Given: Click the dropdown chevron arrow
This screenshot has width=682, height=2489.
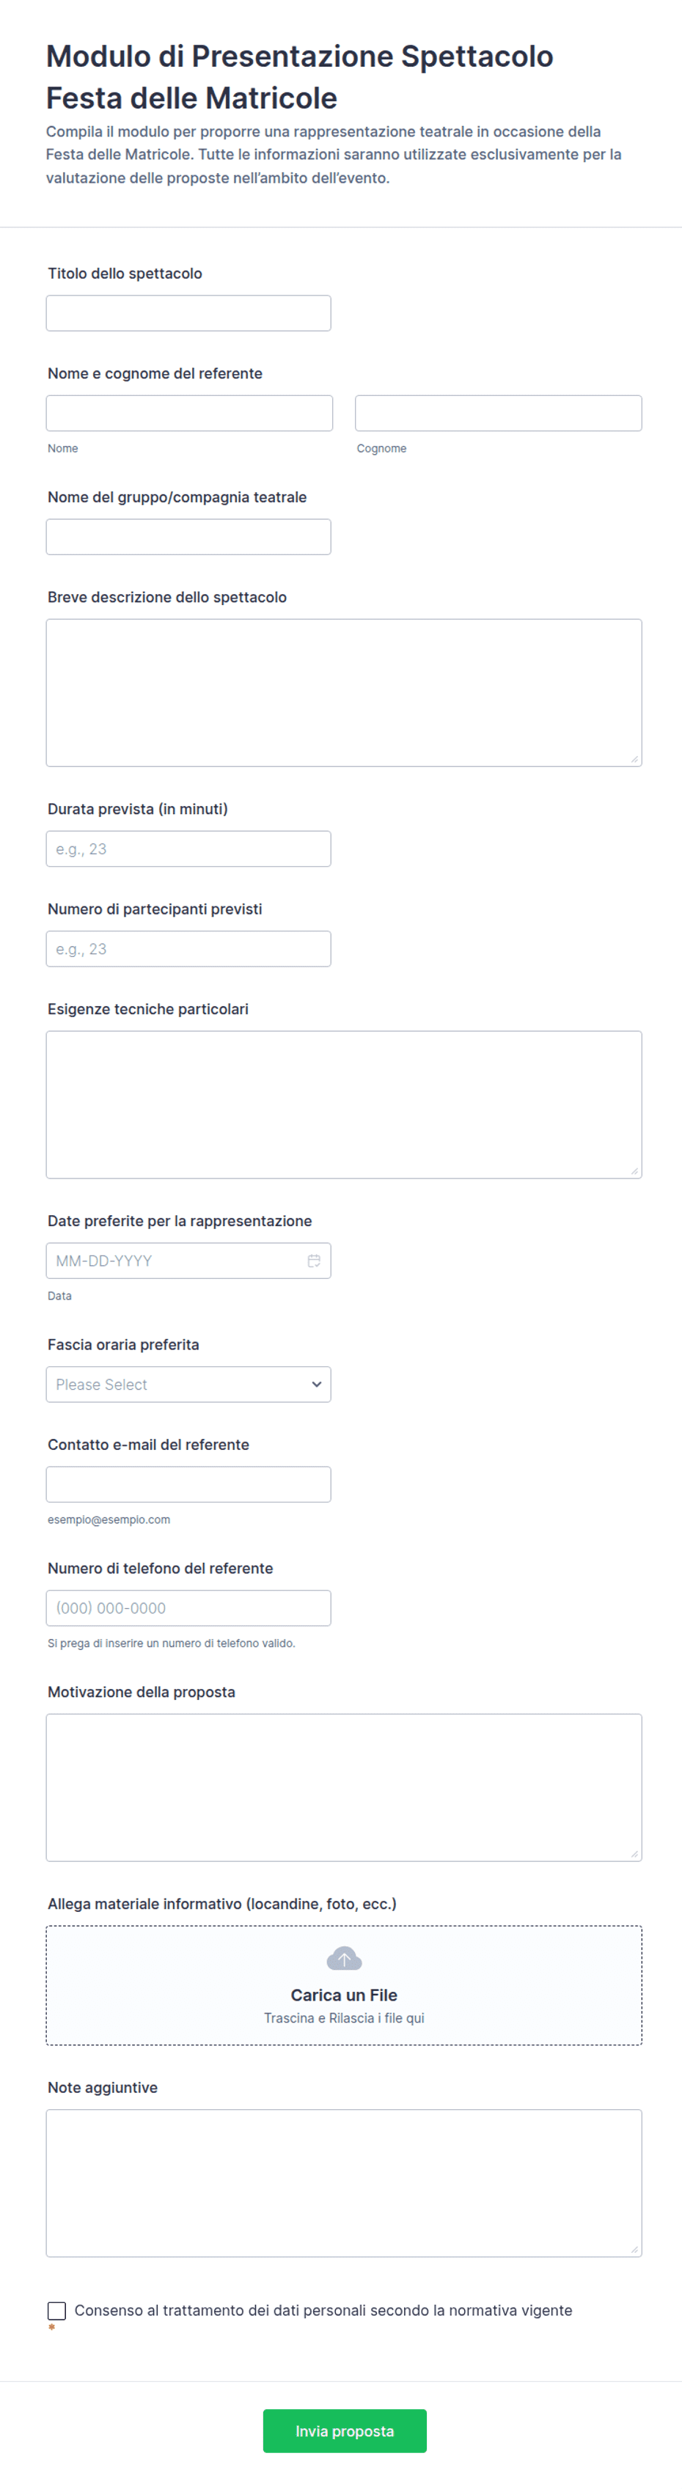Looking at the screenshot, I should tap(316, 1384).
